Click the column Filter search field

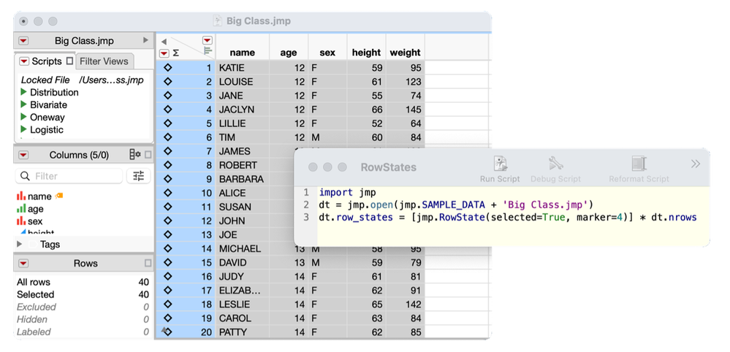69,176
